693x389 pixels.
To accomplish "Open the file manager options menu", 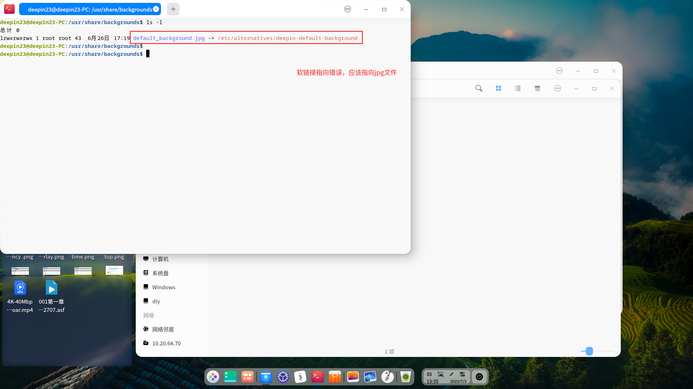I will (557, 88).
